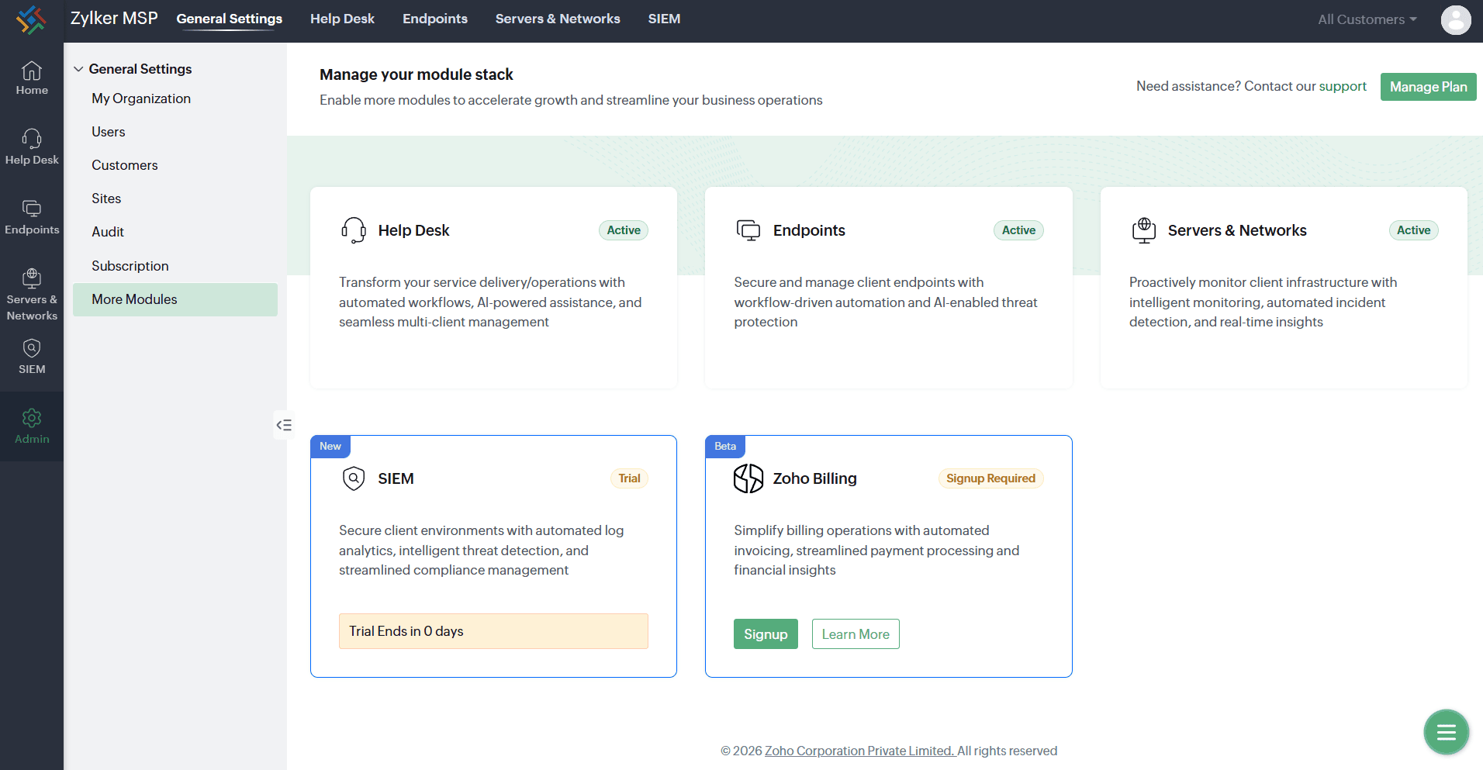Click the Zylker MSP logo icon
The height and width of the screenshot is (770, 1483).
31,19
